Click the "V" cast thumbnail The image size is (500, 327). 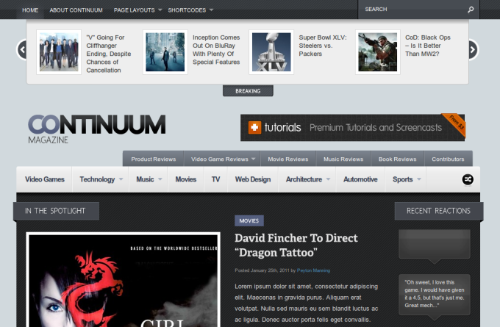tap(59, 52)
